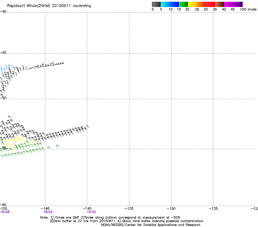This screenshot has height=227, width=258.
Task: Click the -60 latitude axis label
Action: click(3, 205)
